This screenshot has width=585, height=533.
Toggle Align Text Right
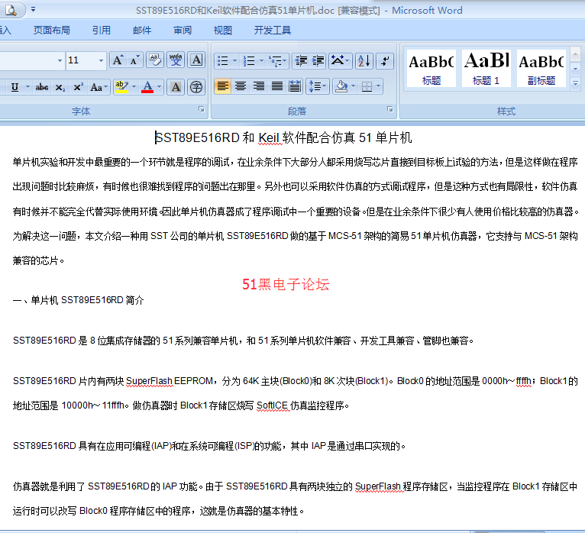259,86
